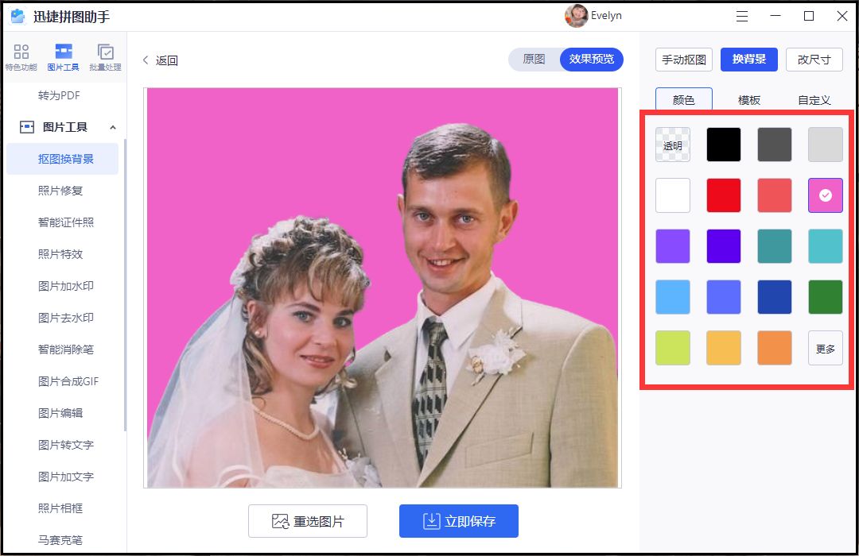Viewport: 859px width, 556px height.
Task: Select the 智能证件照 feature
Action: [x=64, y=222]
